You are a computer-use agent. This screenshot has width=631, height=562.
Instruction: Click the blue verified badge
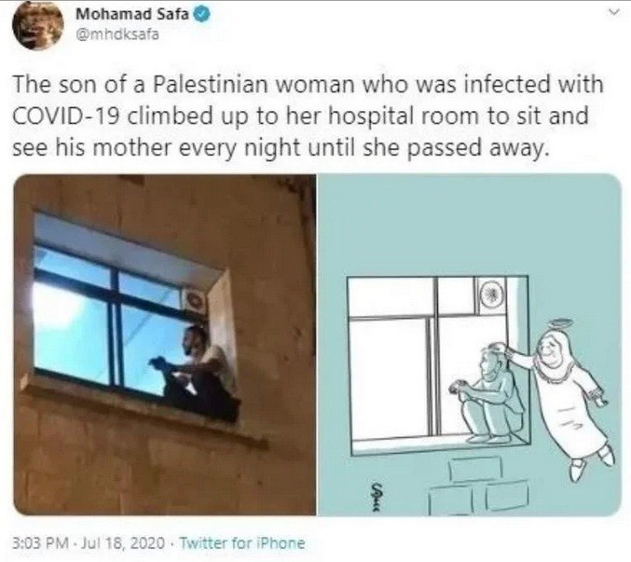[x=201, y=15]
